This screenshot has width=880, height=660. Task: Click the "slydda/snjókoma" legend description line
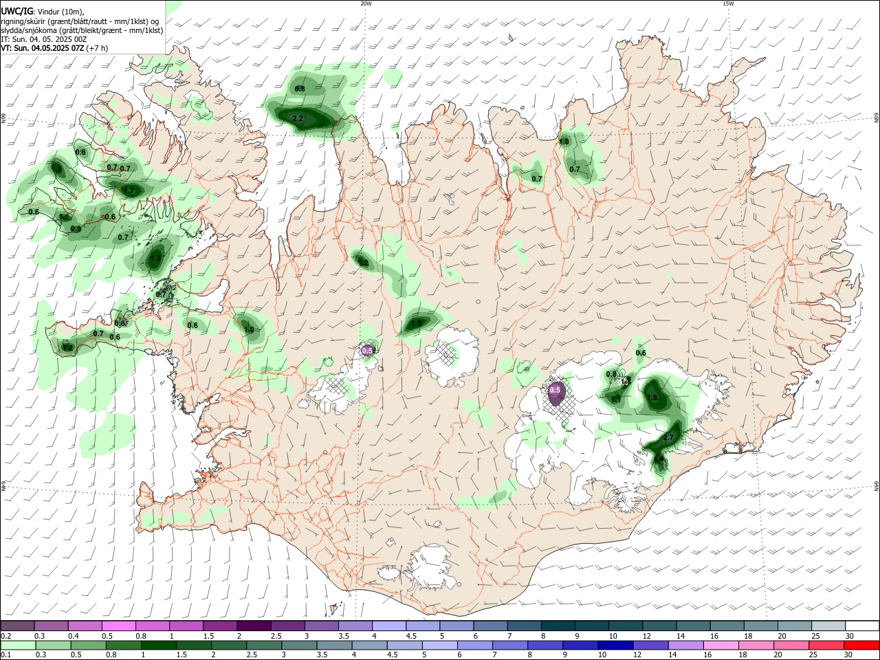pos(82,30)
